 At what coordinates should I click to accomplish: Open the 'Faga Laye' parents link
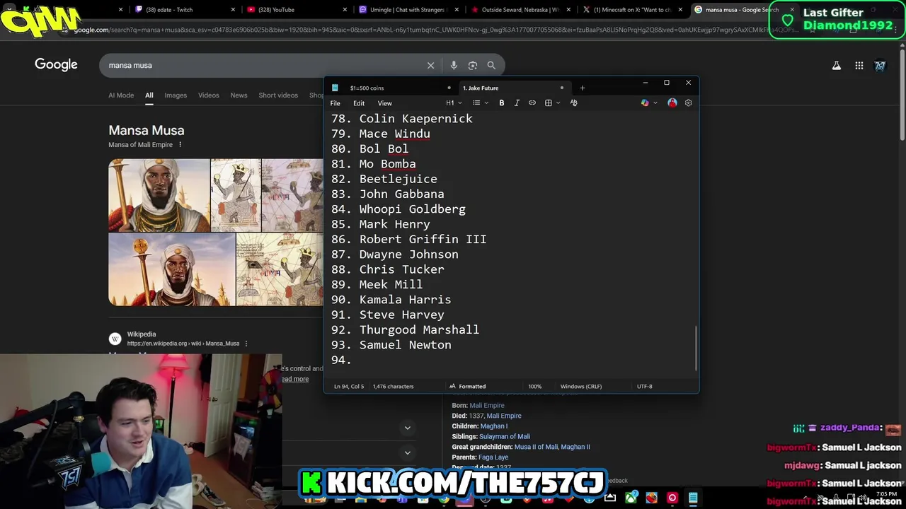coord(493,457)
